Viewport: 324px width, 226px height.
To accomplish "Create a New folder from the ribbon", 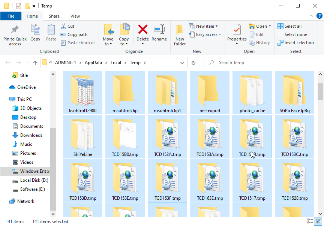I will point(180,35).
